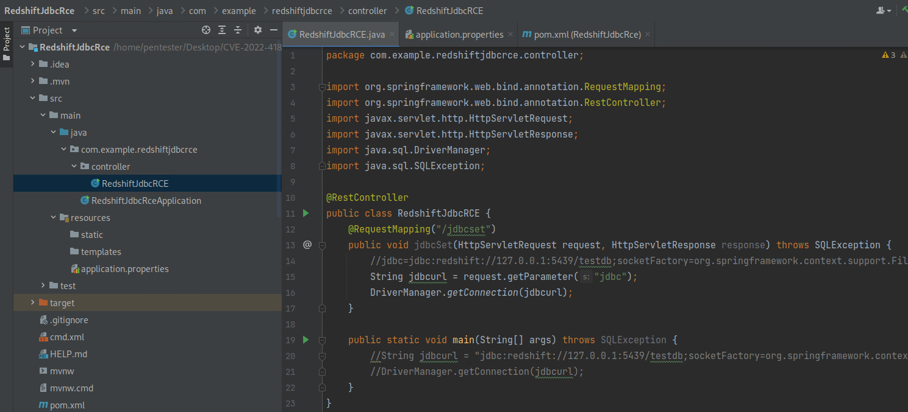This screenshot has width=908, height=412.
Task: Close the pom.xml tab
Action: point(648,35)
